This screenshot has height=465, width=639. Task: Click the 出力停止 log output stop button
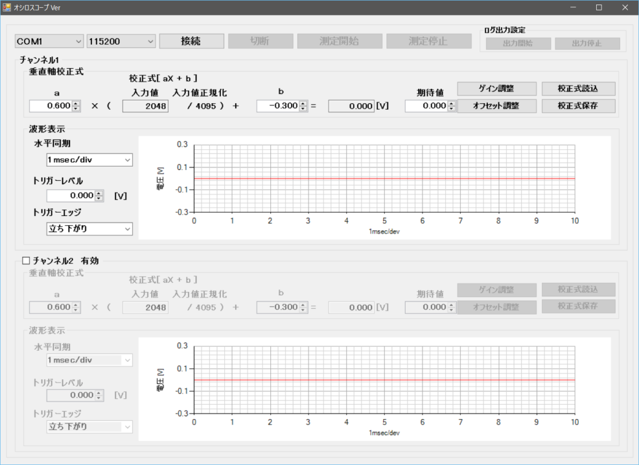tap(587, 43)
